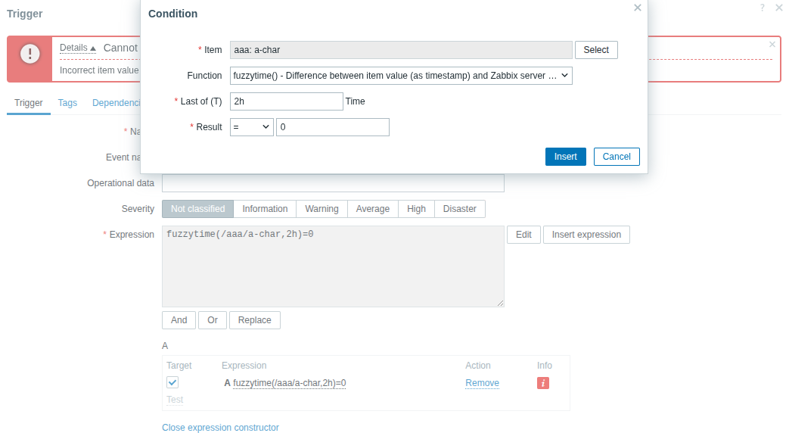
Task: Select the Warning severity option
Action: [x=322, y=209]
